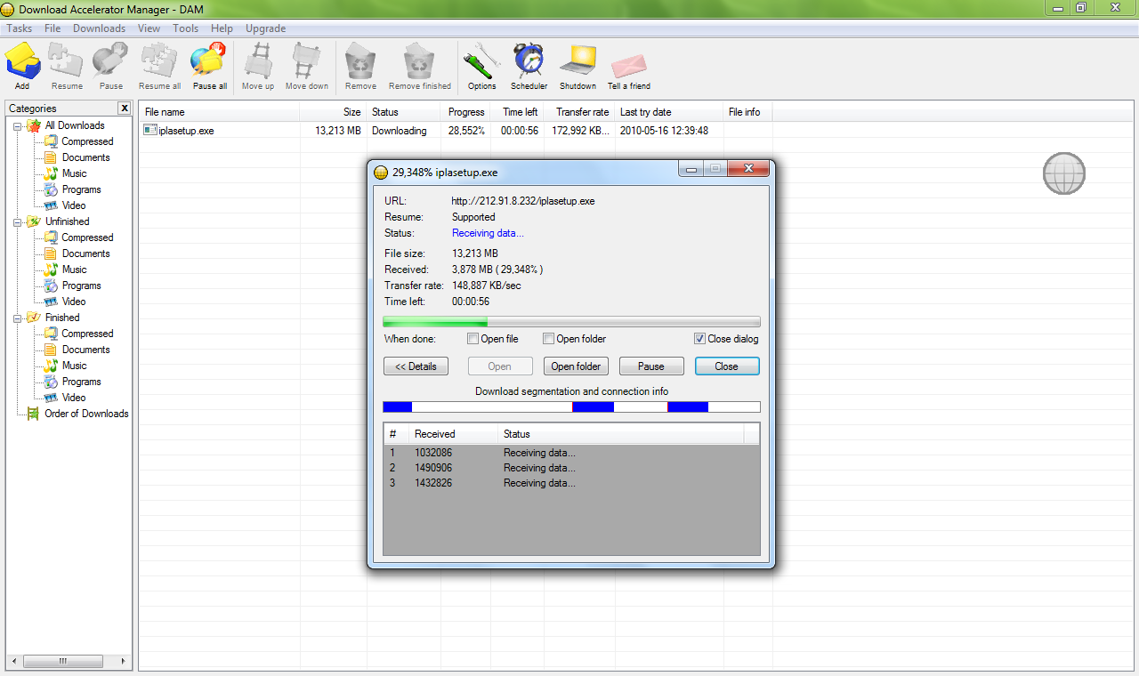Click the Move down toolbar icon
Image resolution: width=1139 pixels, height=676 pixels.
307,61
